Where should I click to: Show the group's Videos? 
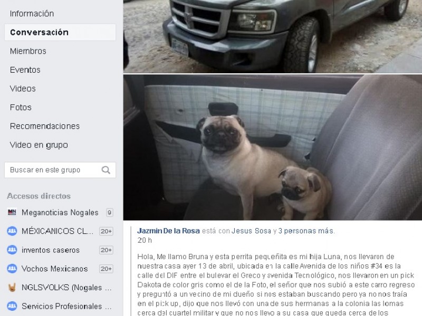tap(23, 88)
